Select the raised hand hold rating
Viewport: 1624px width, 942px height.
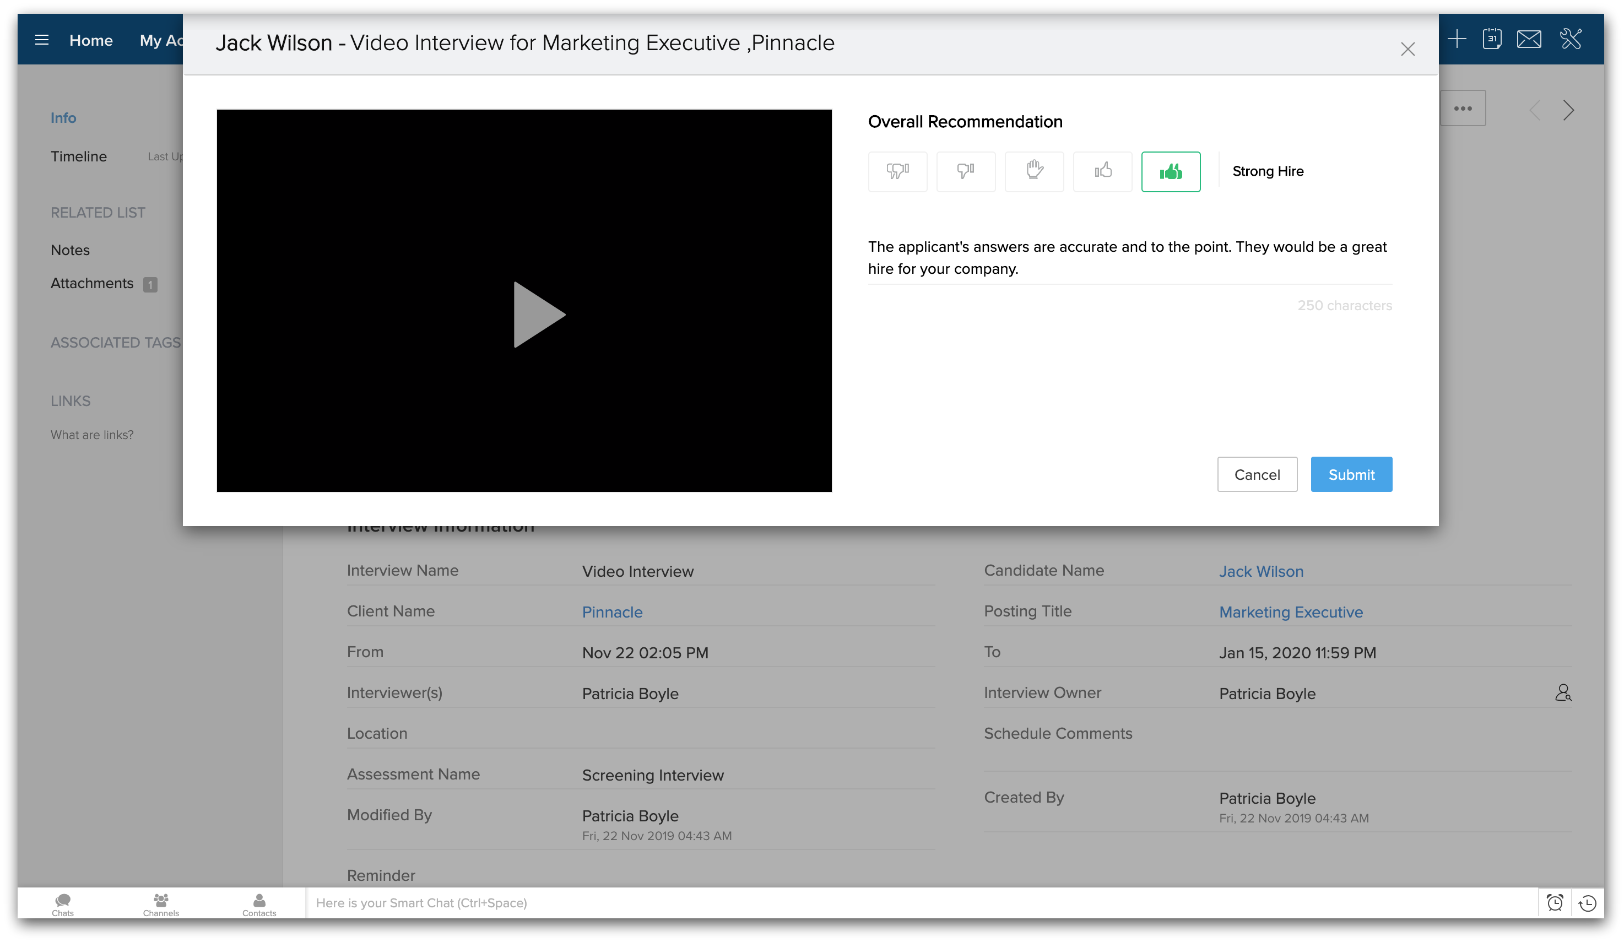pyautogui.click(x=1033, y=171)
